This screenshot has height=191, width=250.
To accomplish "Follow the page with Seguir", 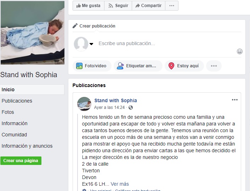I will coord(118,6).
